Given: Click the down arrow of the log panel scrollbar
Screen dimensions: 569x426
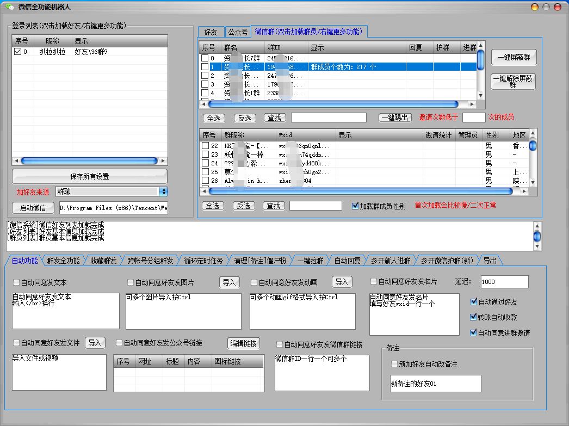Looking at the screenshot, I should pos(537,247).
